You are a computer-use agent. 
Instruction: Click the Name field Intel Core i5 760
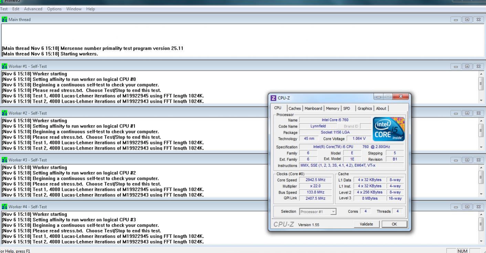pyautogui.click(x=335, y=120)
